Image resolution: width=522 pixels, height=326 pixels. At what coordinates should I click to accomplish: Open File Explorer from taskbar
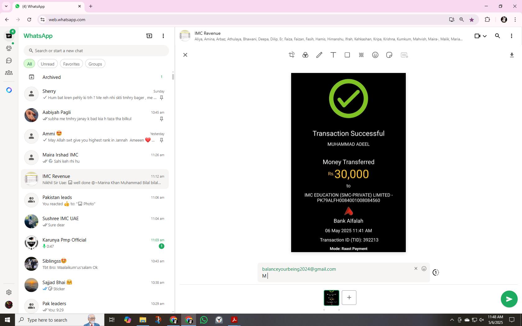(x=143, y=320)
